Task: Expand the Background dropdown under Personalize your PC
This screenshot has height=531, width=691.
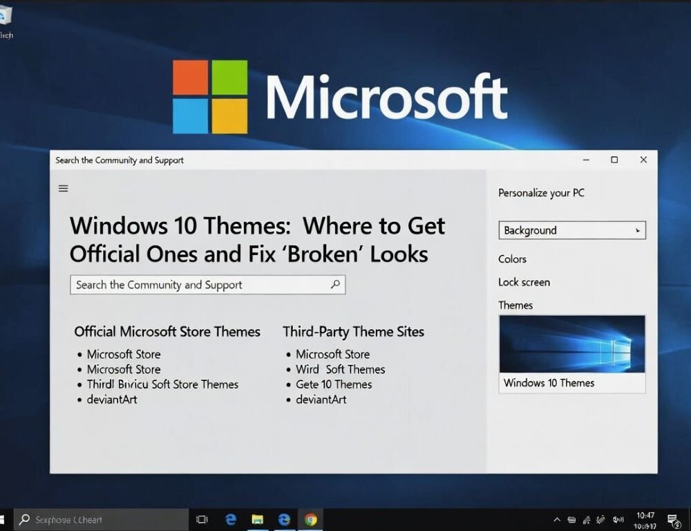Action: pyautogui.click(x=572, y=230)
